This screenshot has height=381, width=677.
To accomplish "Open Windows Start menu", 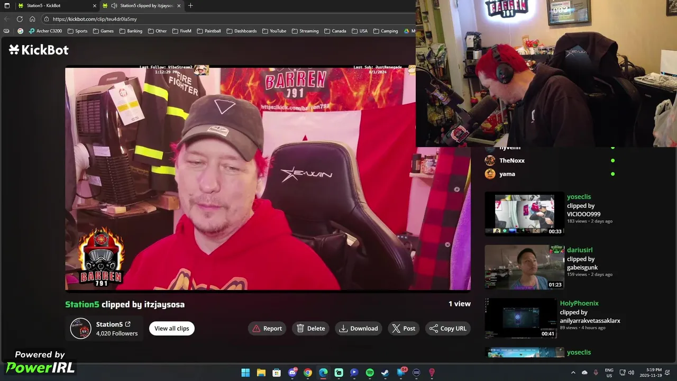I will pos(245,373).
